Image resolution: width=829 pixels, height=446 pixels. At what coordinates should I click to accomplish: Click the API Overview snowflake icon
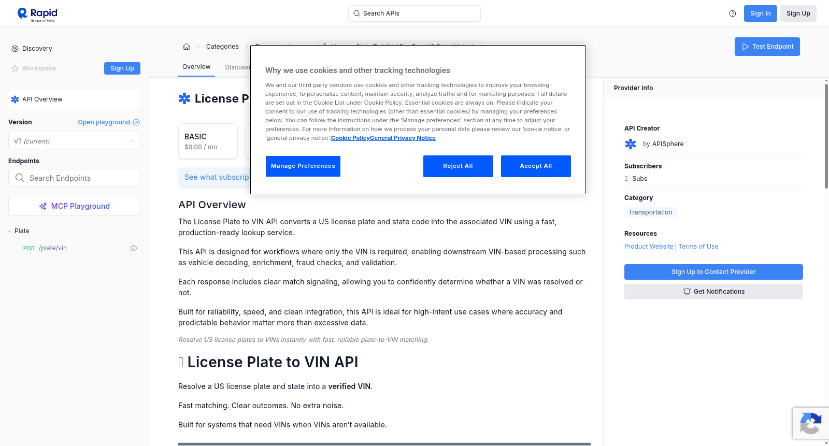pos(15,99)
